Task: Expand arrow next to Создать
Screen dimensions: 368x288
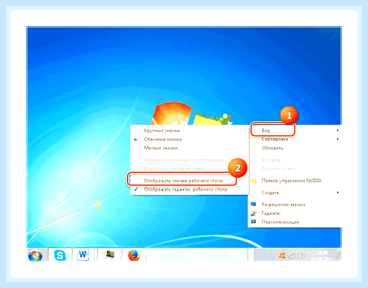Action: pyautogui.click(x=338, y=192)
